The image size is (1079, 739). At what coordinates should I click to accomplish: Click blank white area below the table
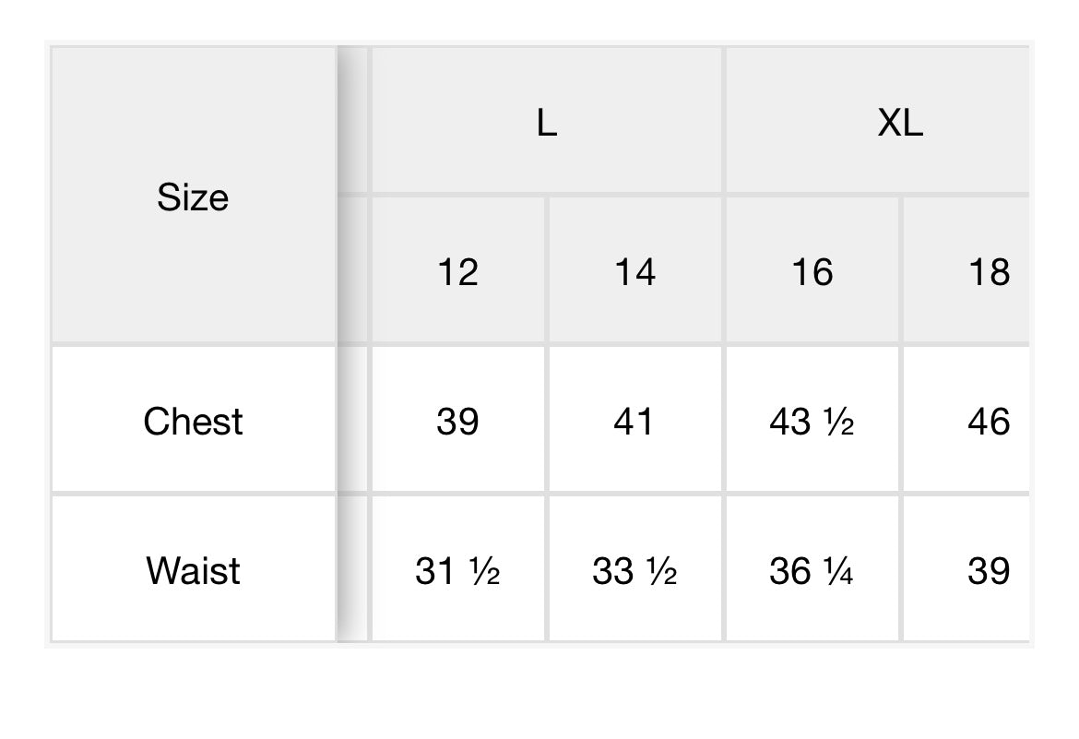pyautogui.click(x=539, y=692)
